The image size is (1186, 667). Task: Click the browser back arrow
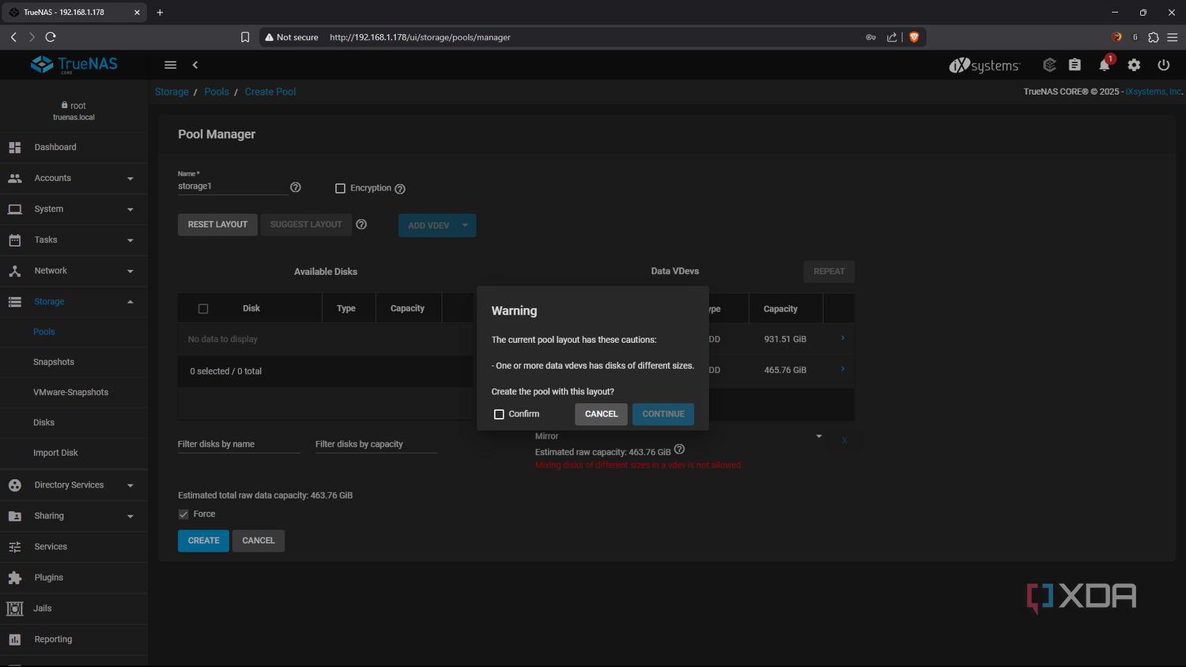pos(13,37)
